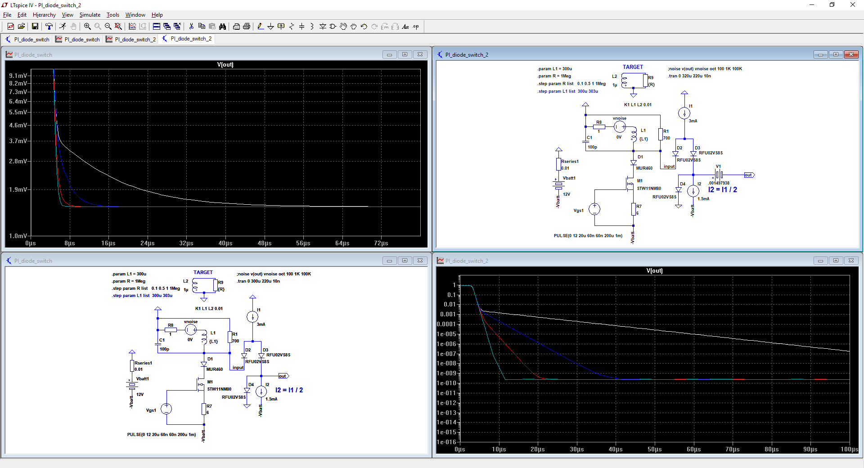
Task: Save the file with the floppy disk icon
Action: (35, 27)
